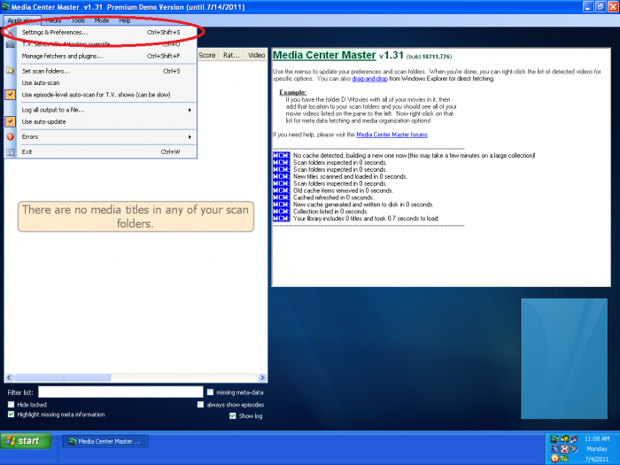This screenshot has width=620, height=465.
Task: Check the Hide locked checkbox
Action: pyautogui.click(x=11, y=405)
